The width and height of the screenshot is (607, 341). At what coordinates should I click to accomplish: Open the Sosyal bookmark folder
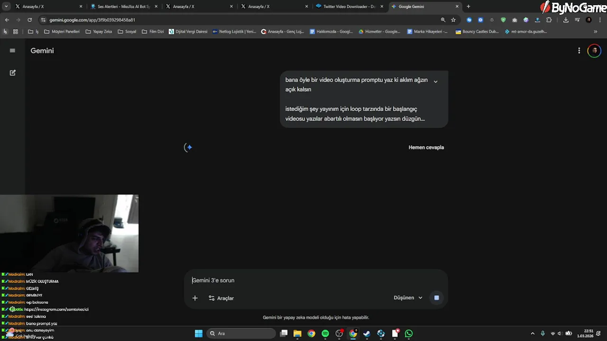[127, 32]
